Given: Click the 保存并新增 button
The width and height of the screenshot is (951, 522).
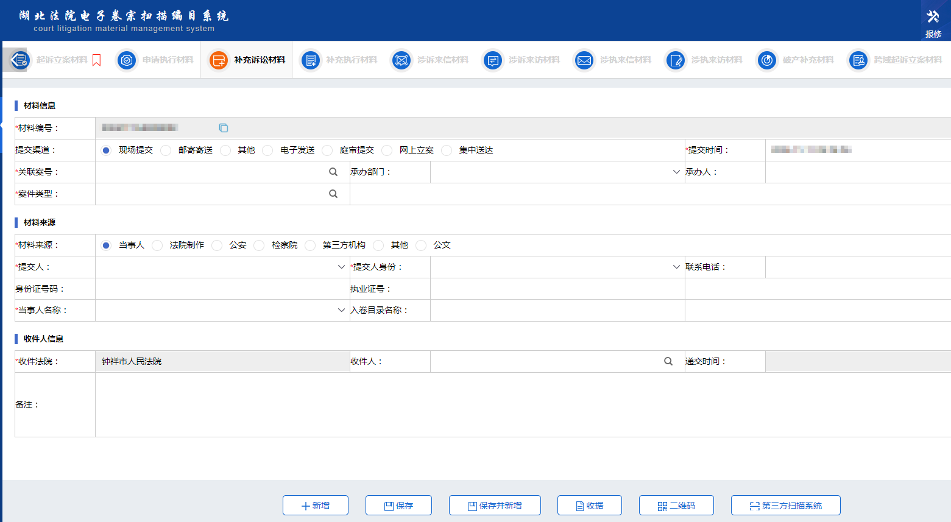Looking at the screenshot, I should 495,506.
